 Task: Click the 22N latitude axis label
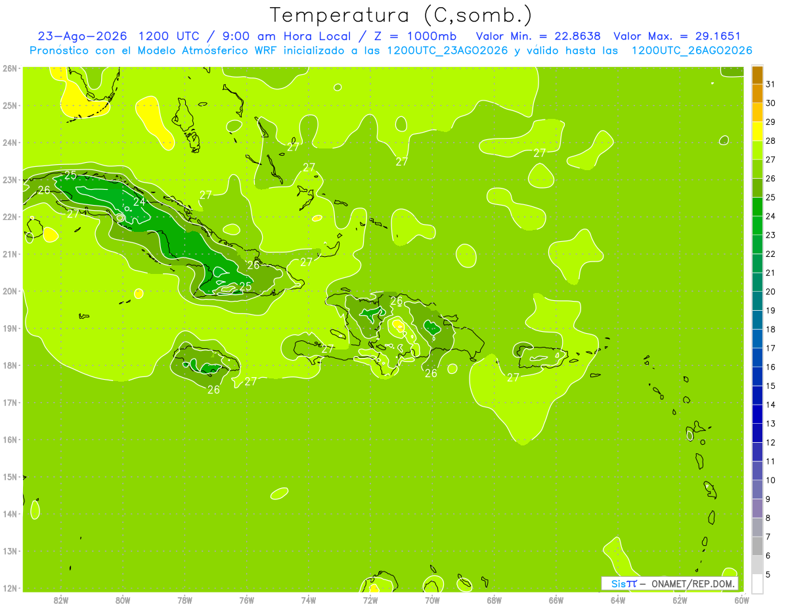click(10, 217)
